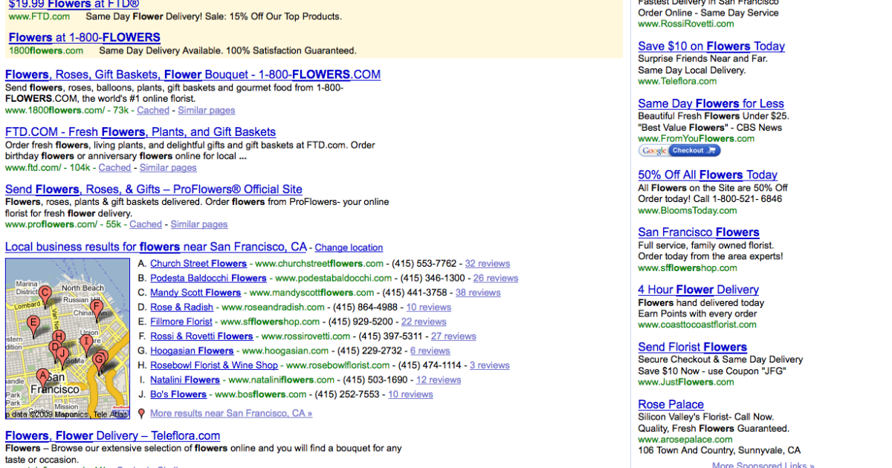The width and height of the screenshot is (892, 468).
Task: Open Mandy Scott Flowers listing
Action: (195, 293)
